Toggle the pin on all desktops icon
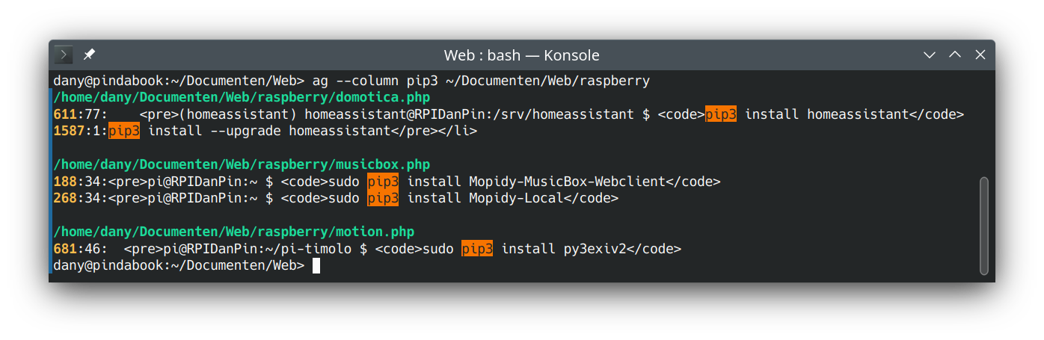 pos(89,55)
